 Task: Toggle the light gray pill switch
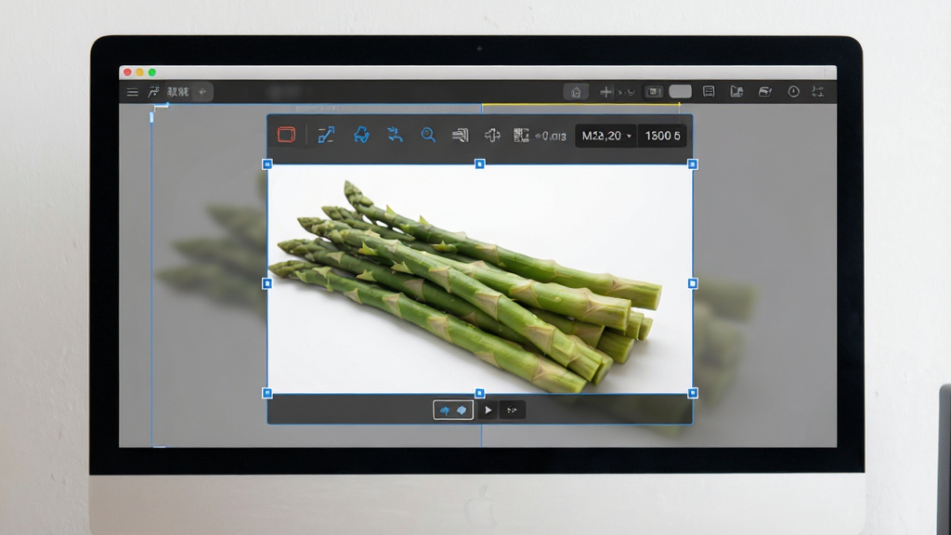point(680,92)
